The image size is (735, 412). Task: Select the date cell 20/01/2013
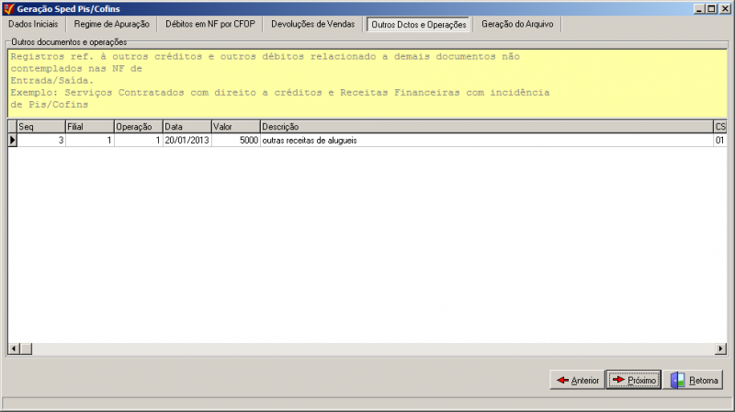(187, 141)
